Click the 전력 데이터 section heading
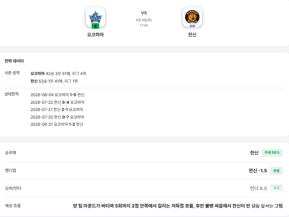This screenshot has width=289, height=217. tap(14, 61)
